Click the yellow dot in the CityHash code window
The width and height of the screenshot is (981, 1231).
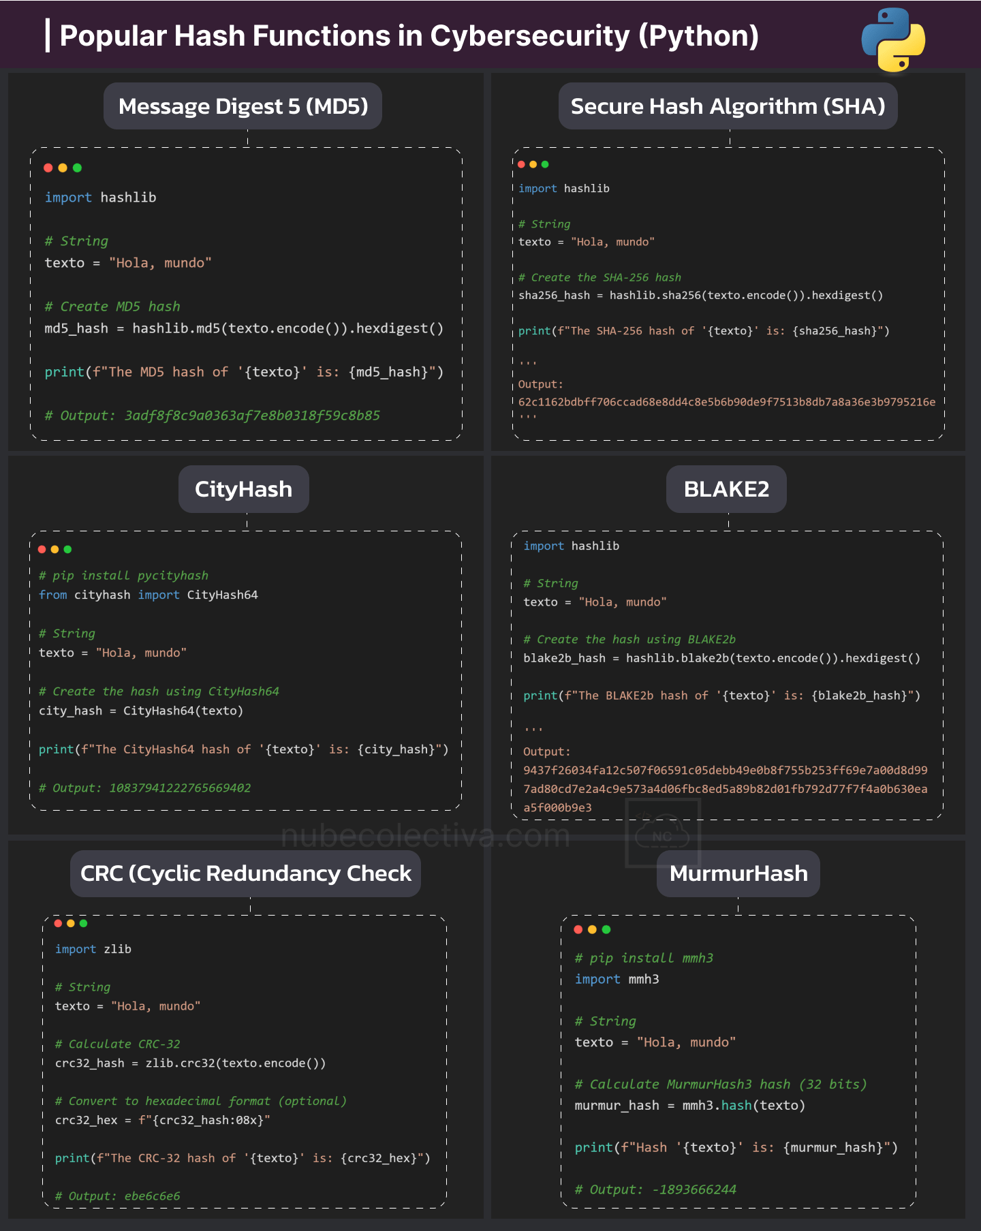(54, 549)
